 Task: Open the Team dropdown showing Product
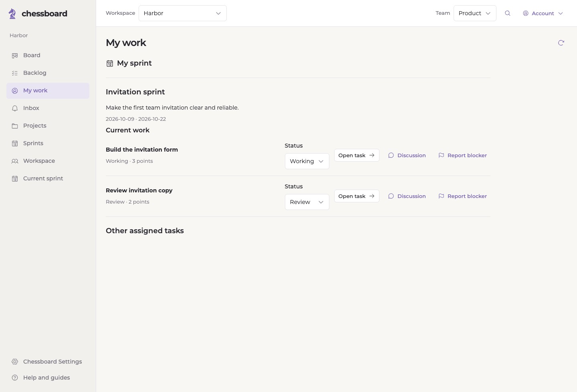click(x=475, y=13)
